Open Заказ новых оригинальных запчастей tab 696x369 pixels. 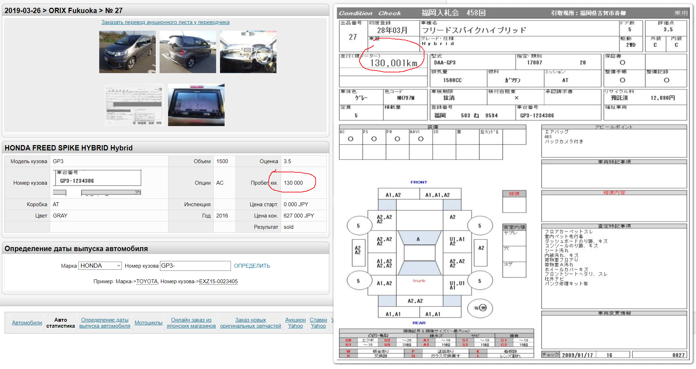click(x=251, y=323)
